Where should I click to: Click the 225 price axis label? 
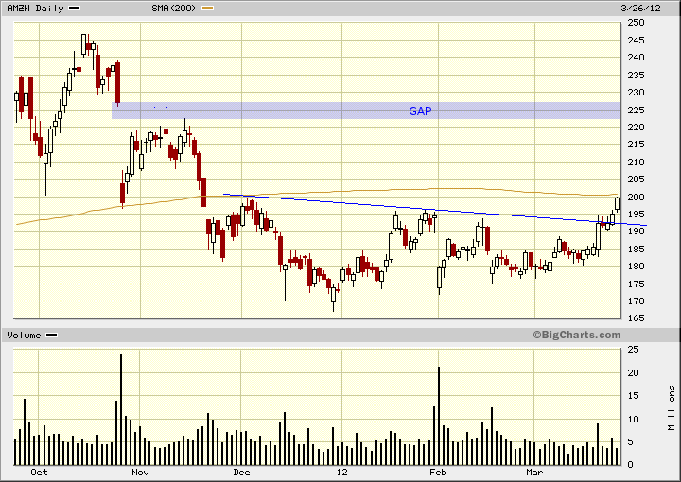[637, 111]
